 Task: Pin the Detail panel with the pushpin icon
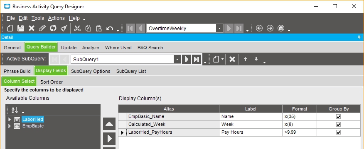359,37
